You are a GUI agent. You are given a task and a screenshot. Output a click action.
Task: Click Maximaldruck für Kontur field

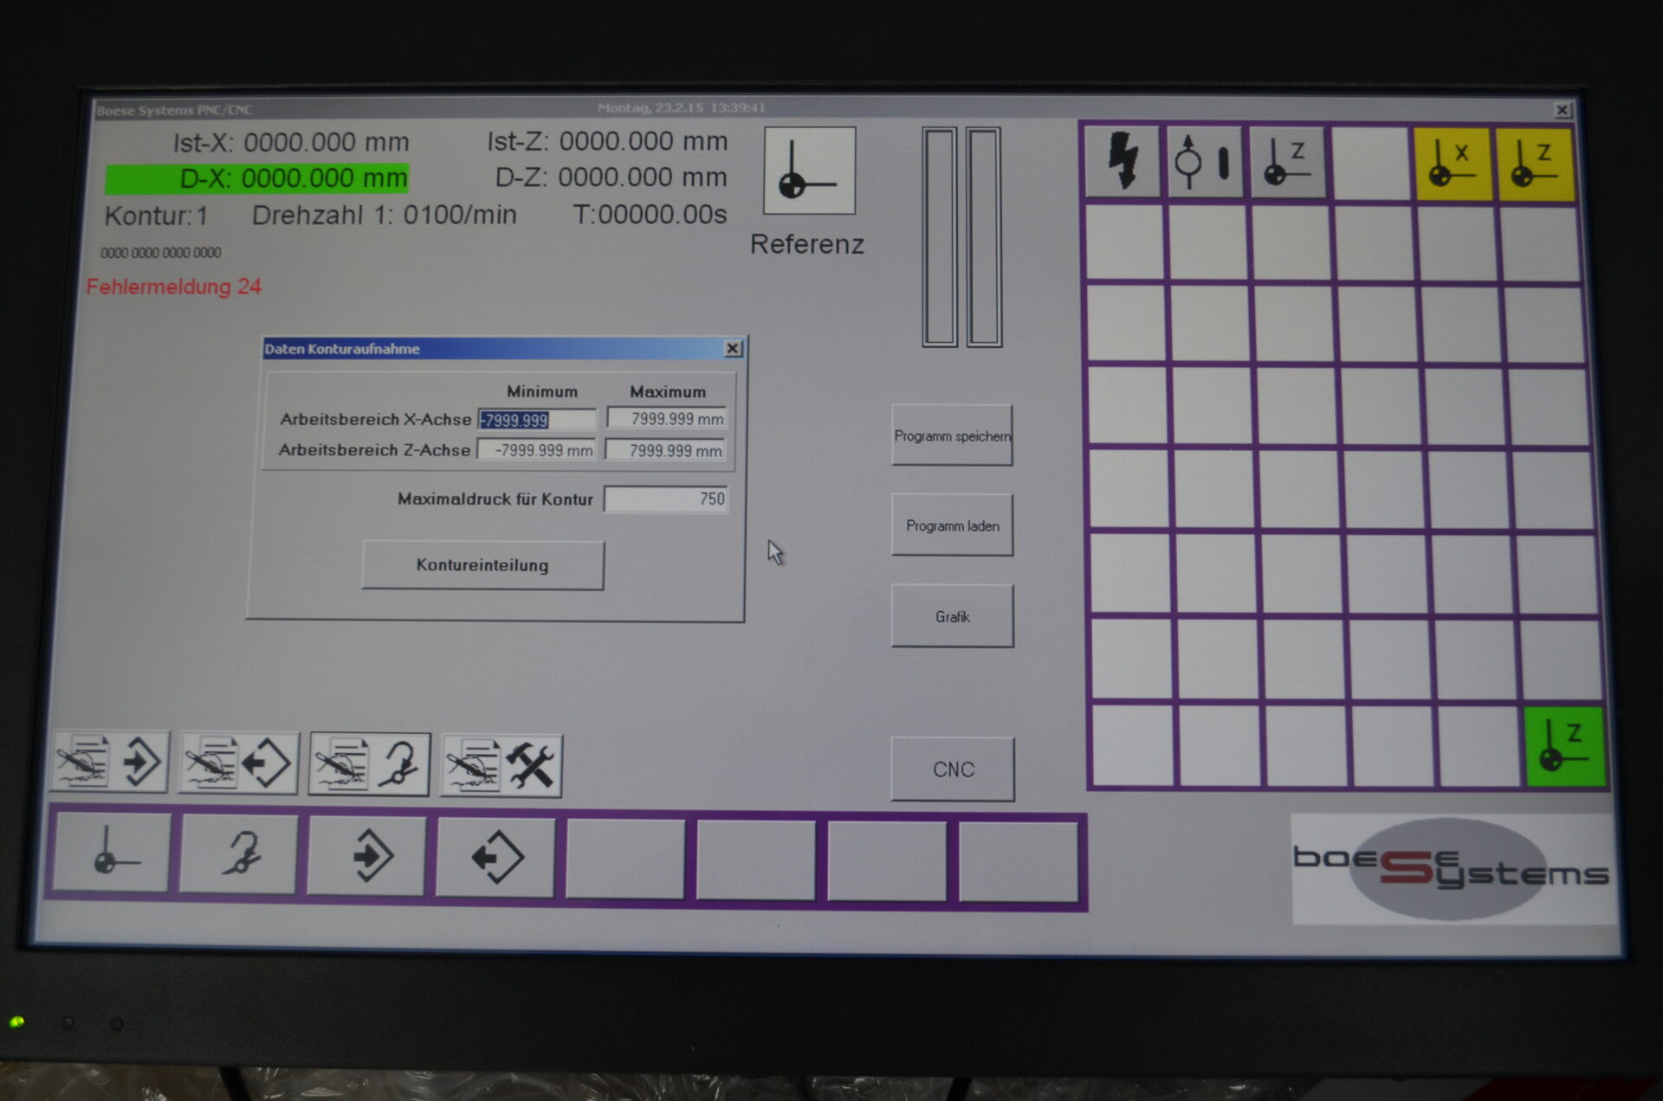click(x=665, y=499)
